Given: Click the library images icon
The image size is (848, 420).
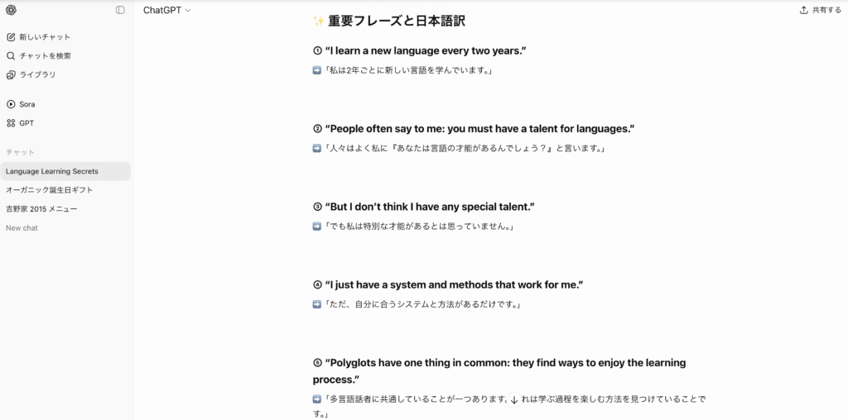Looking at the screenshot, I should coord(11,74).
